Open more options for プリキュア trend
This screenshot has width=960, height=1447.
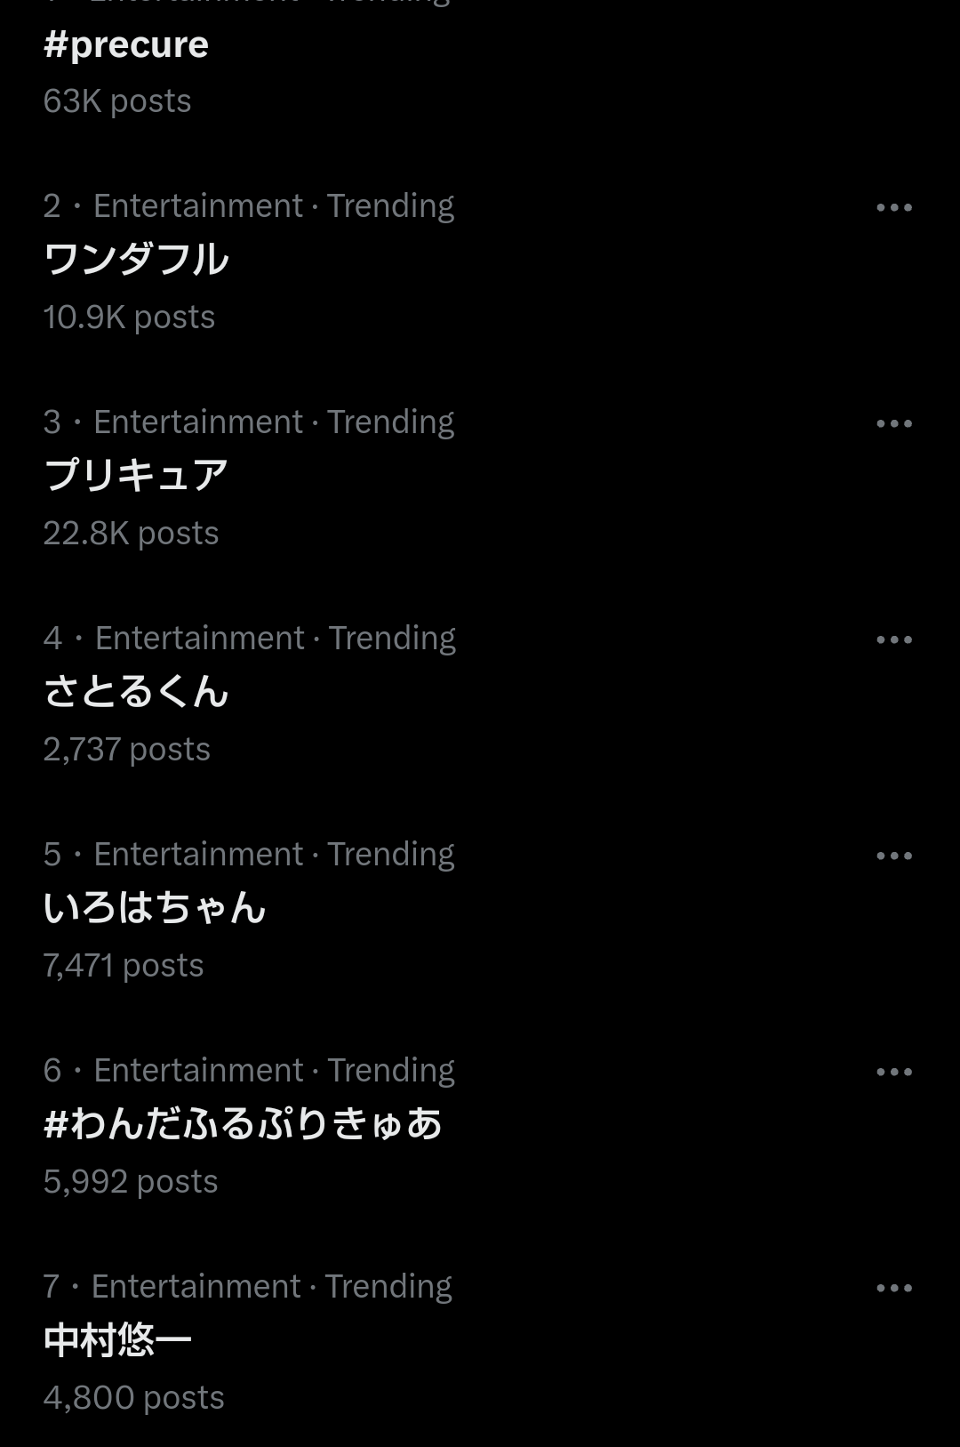point(893,423)
